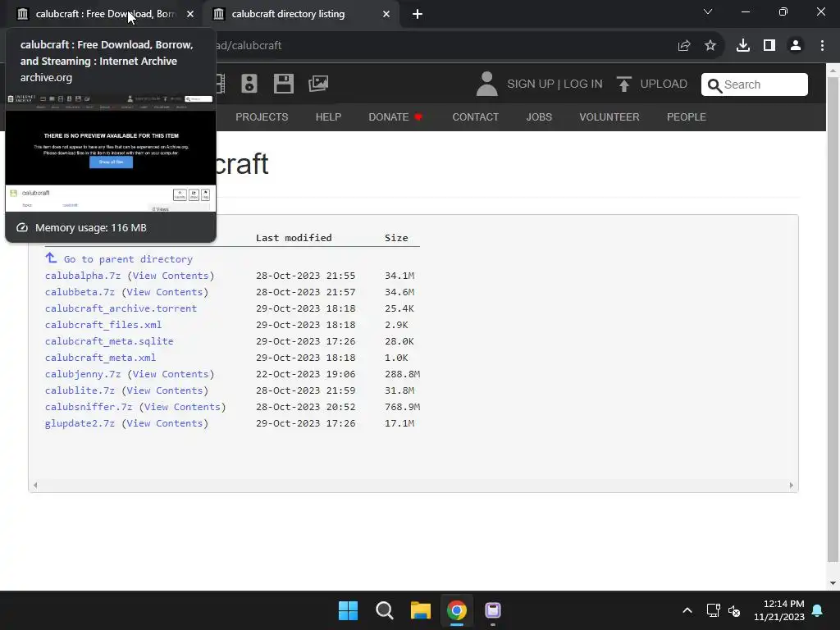Open the Archive software floppy icon
Screen dimensions: 840x630
coord(283,84)
